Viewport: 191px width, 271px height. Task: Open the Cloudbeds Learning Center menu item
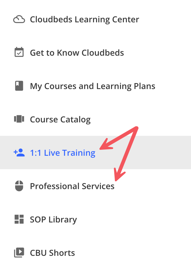[x=84, y=20]
